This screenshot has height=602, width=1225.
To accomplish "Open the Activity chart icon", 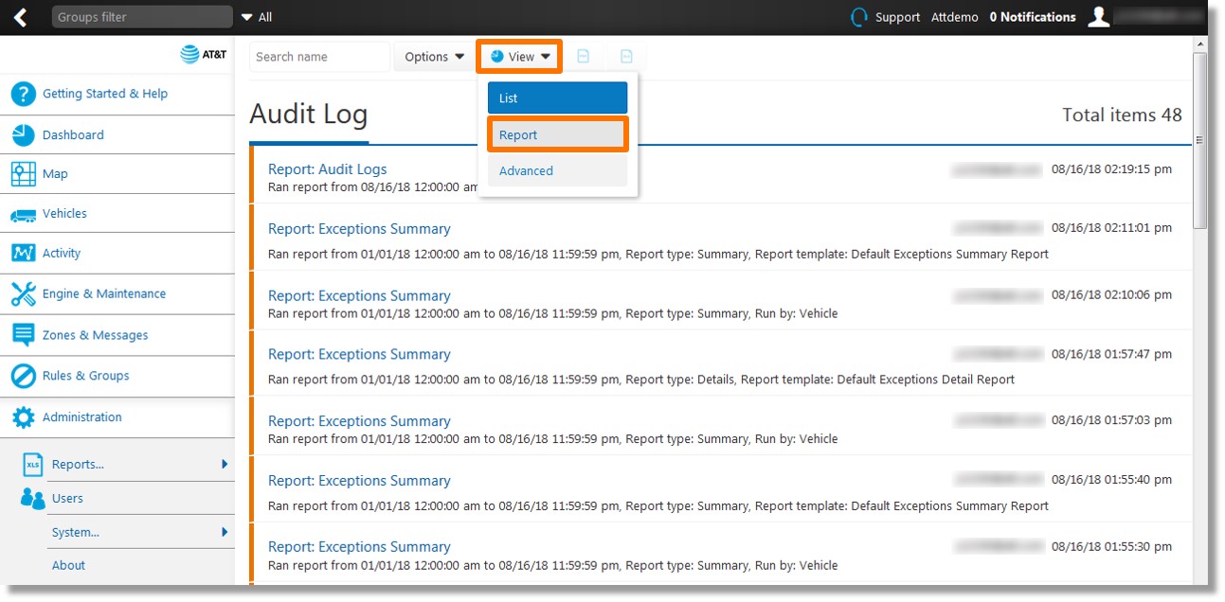I will 23,253.
